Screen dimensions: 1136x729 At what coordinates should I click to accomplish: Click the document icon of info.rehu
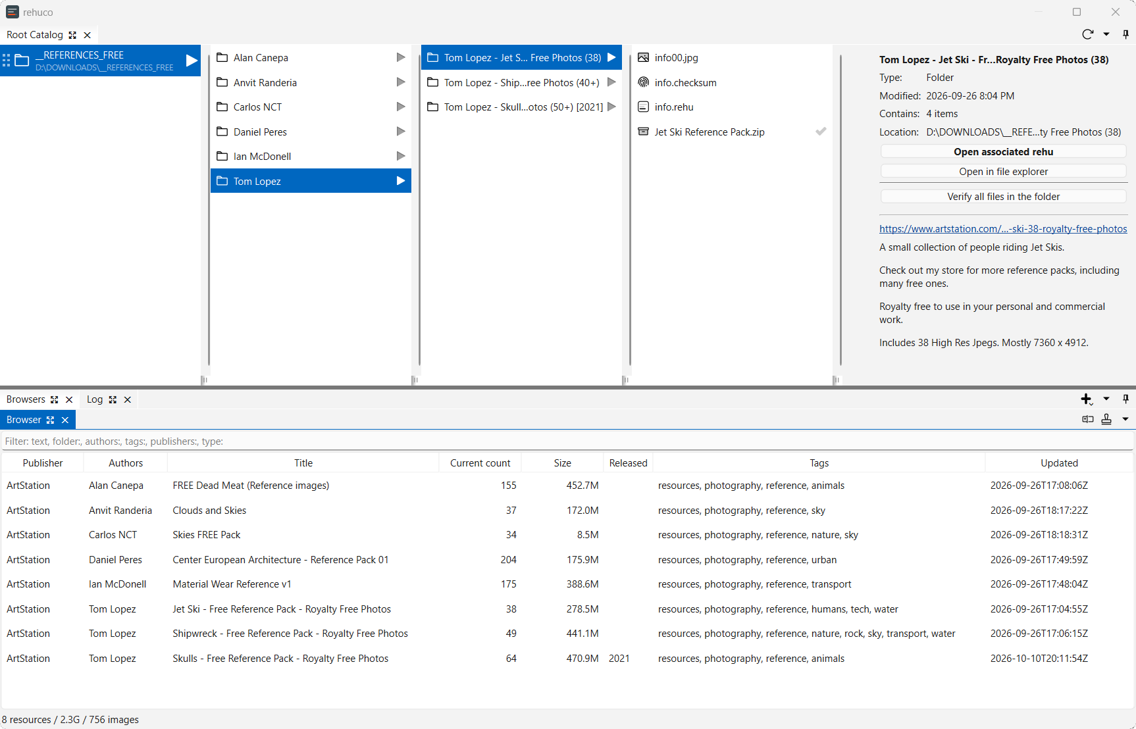coord(644,107)
